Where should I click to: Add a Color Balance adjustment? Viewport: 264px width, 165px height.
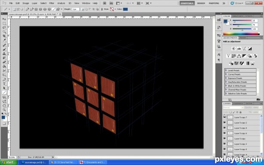pos(239,56)
